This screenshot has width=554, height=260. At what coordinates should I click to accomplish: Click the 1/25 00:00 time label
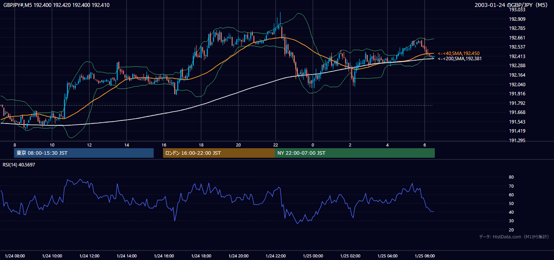pos(313,256)
